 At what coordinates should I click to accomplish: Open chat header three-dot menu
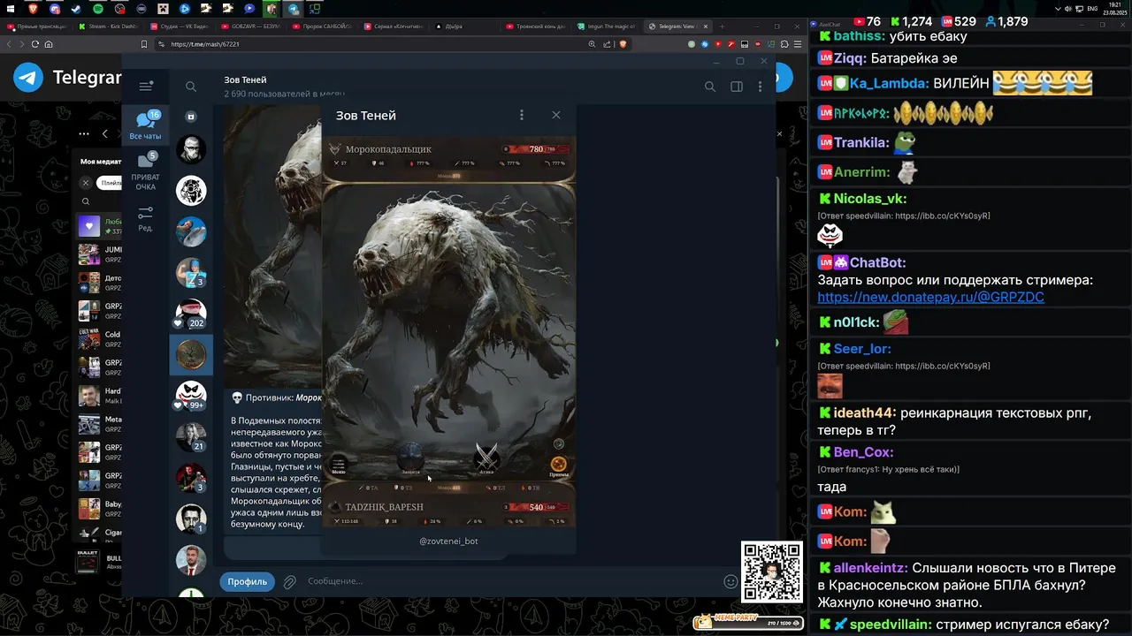tap(760, 87)
